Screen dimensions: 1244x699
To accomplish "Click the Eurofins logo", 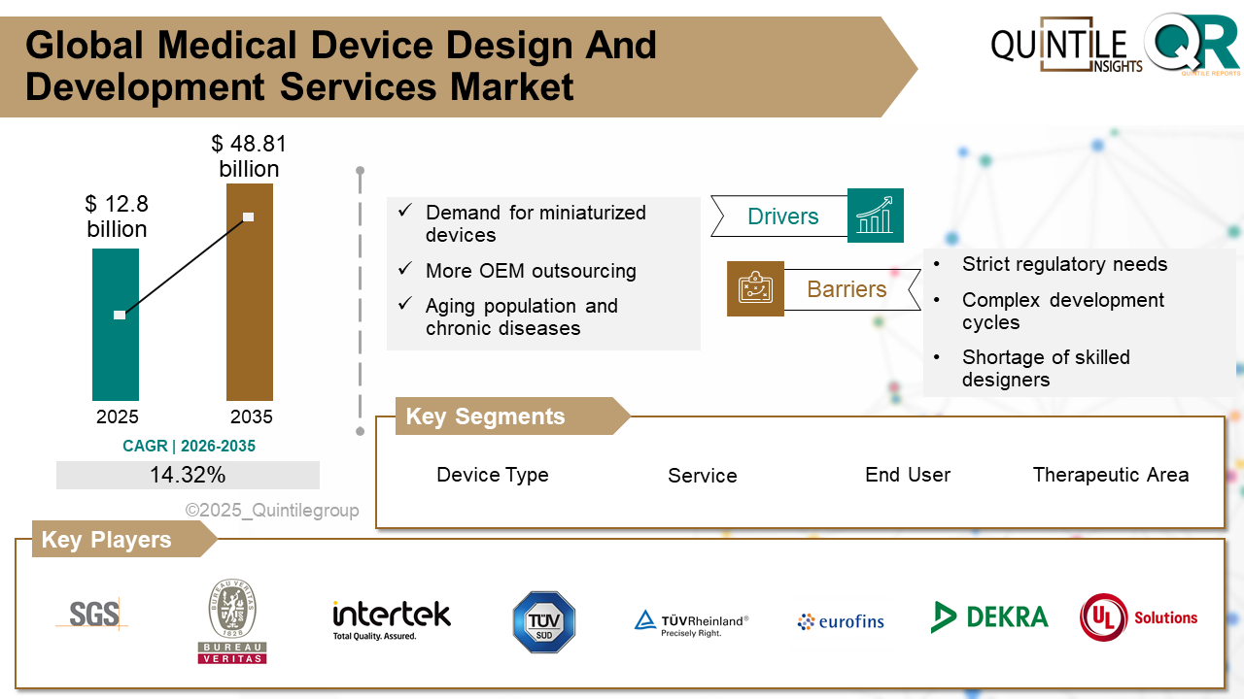I will (841, 621).
